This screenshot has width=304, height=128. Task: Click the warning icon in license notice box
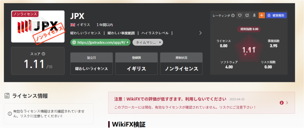point(10,114)
